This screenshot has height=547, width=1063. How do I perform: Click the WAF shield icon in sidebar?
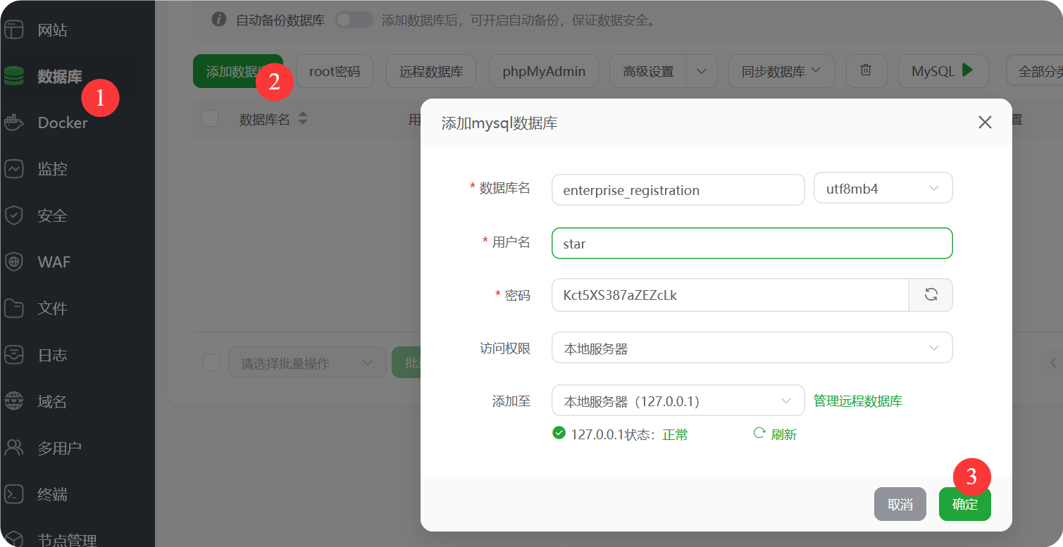[14, 262]
